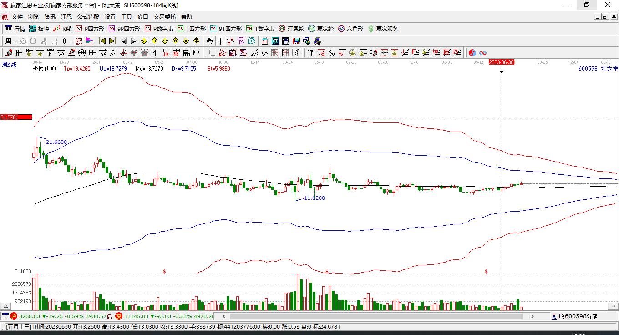Select the red target circle drawing tool
Image resolution: width=619 pixels, height=335 pixels.
tap(123, 53)
